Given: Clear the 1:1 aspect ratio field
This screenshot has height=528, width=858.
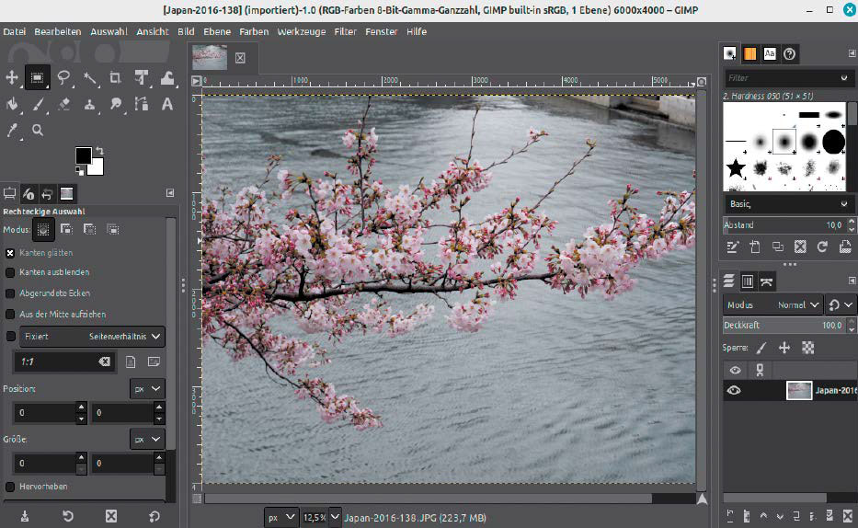Looking at the screenshot, I should (104, 362).
